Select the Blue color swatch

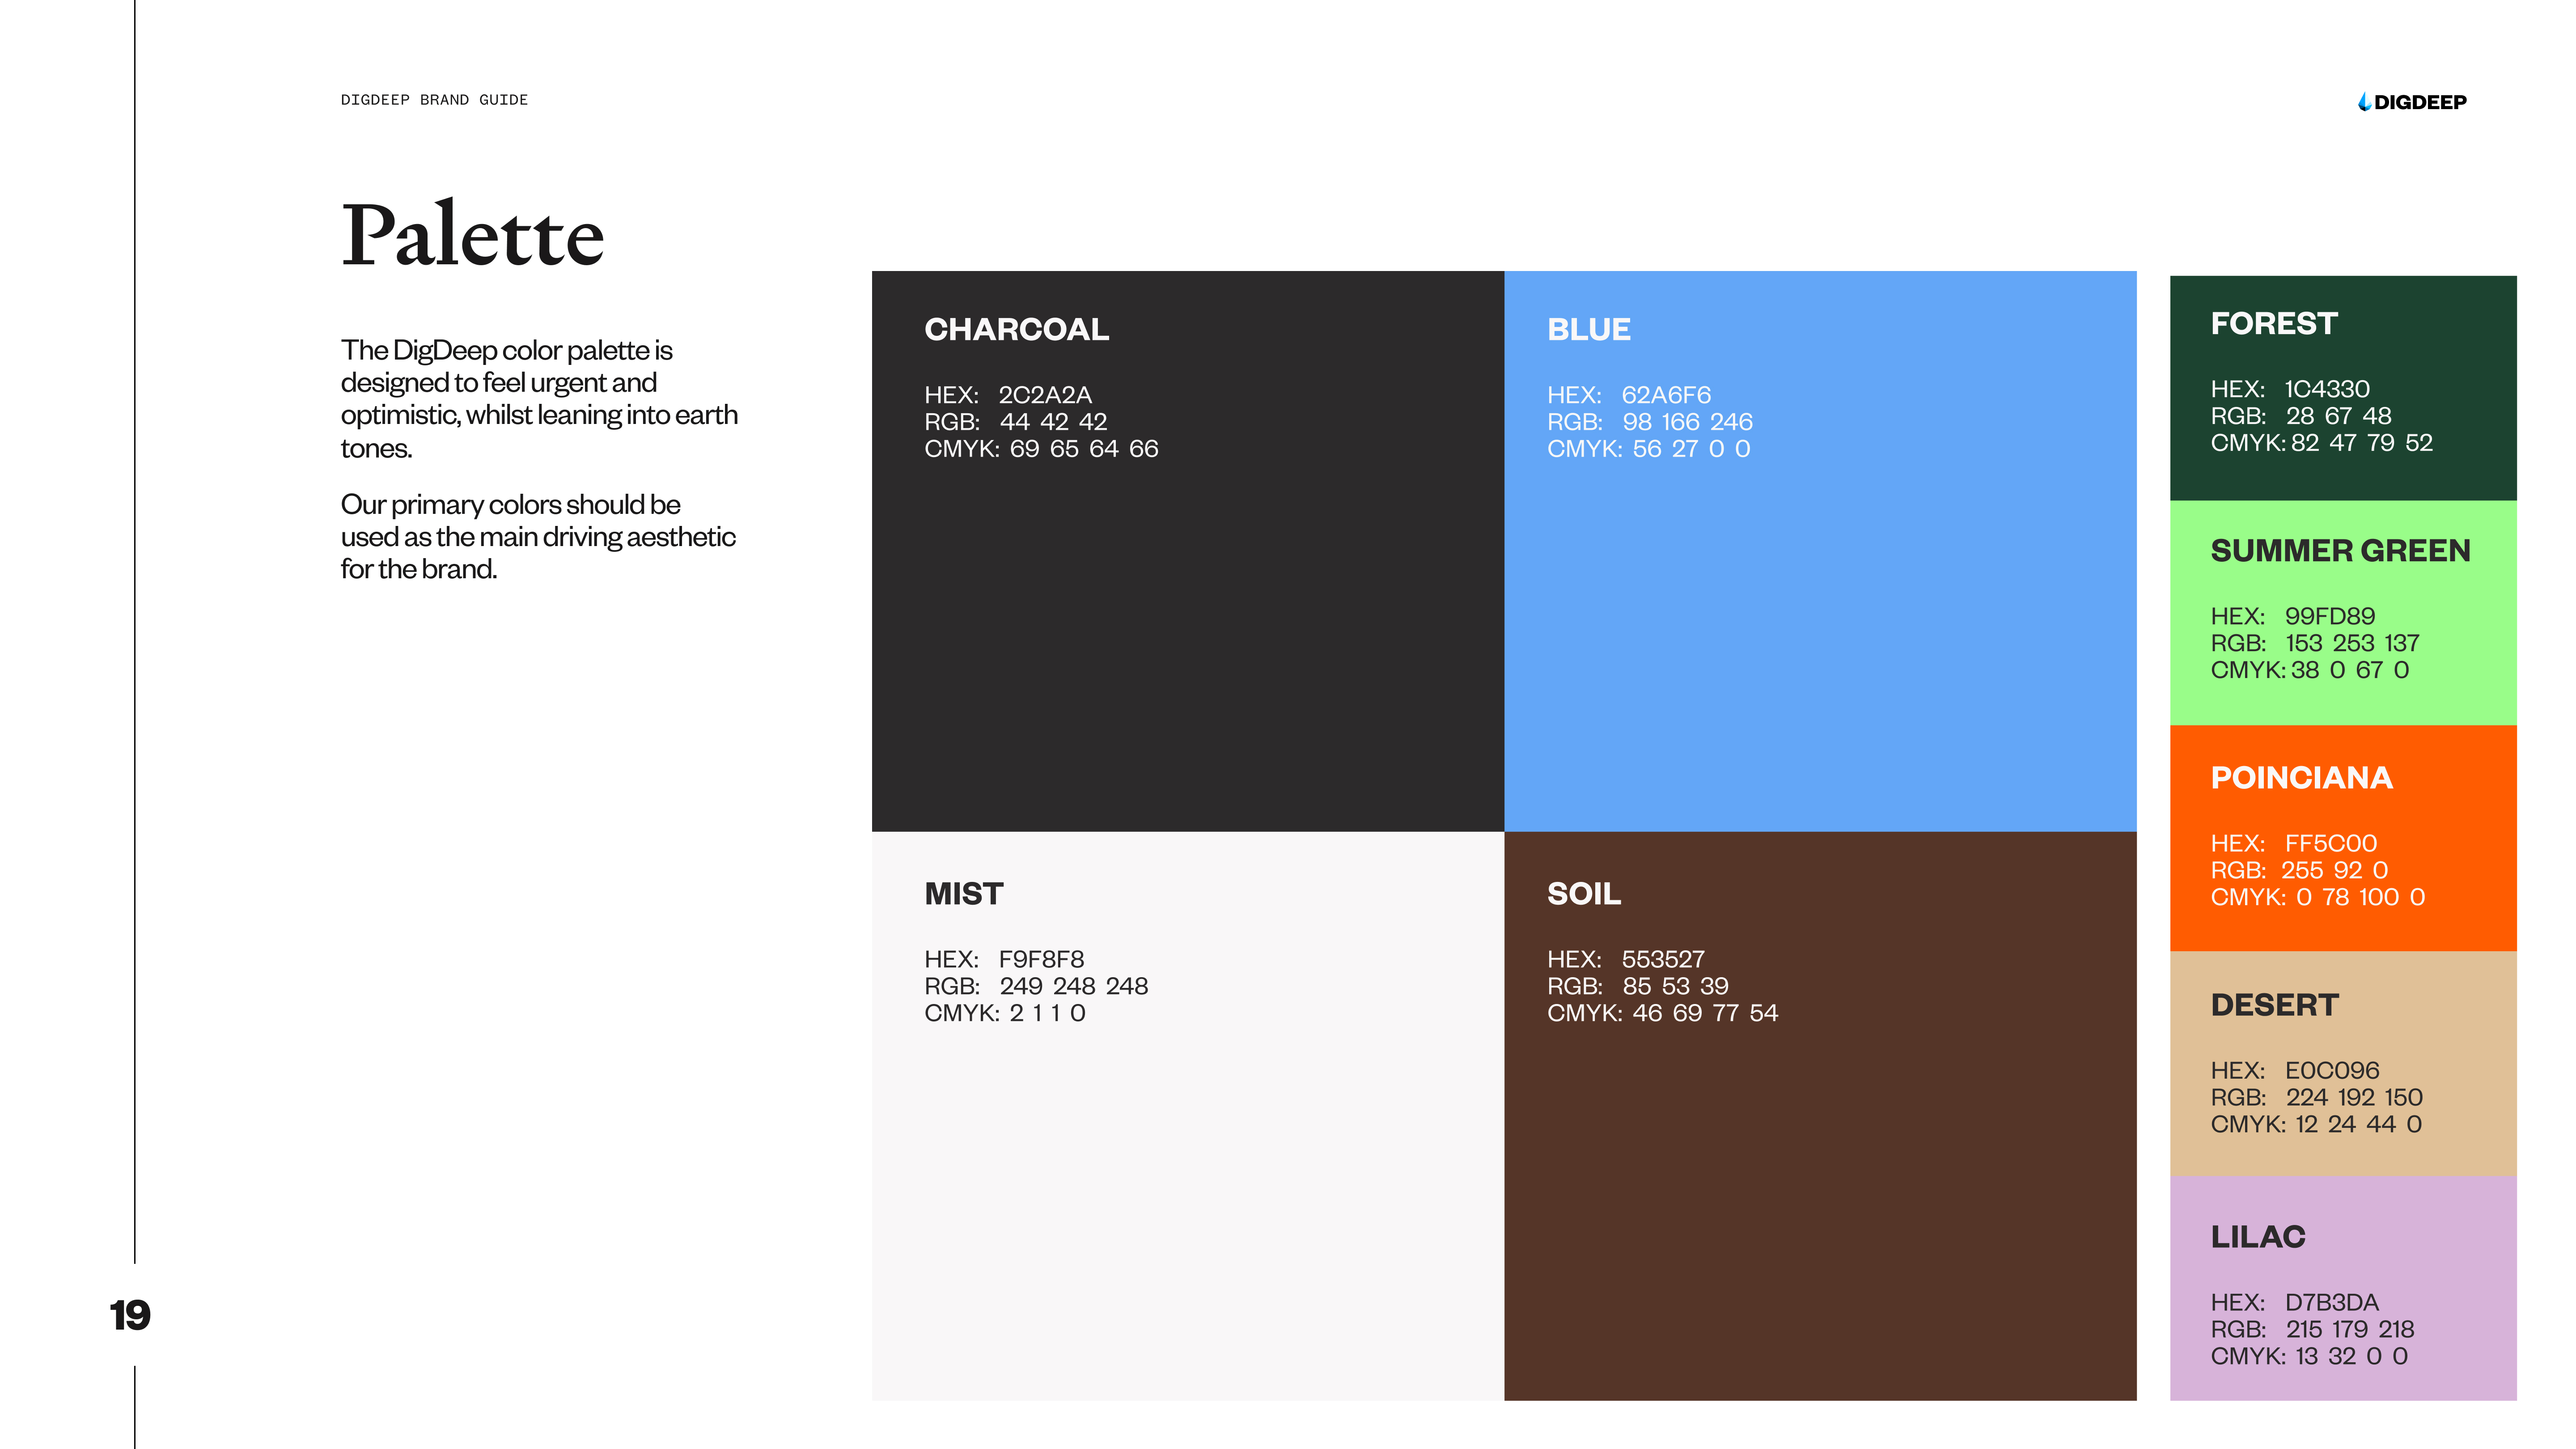1820,551
